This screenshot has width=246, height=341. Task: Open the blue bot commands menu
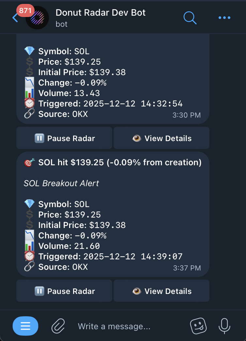[x=25, y=326]
